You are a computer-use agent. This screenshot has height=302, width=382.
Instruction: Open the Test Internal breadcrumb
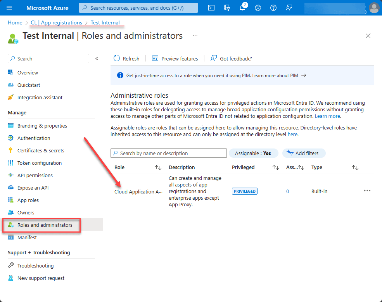105,22
